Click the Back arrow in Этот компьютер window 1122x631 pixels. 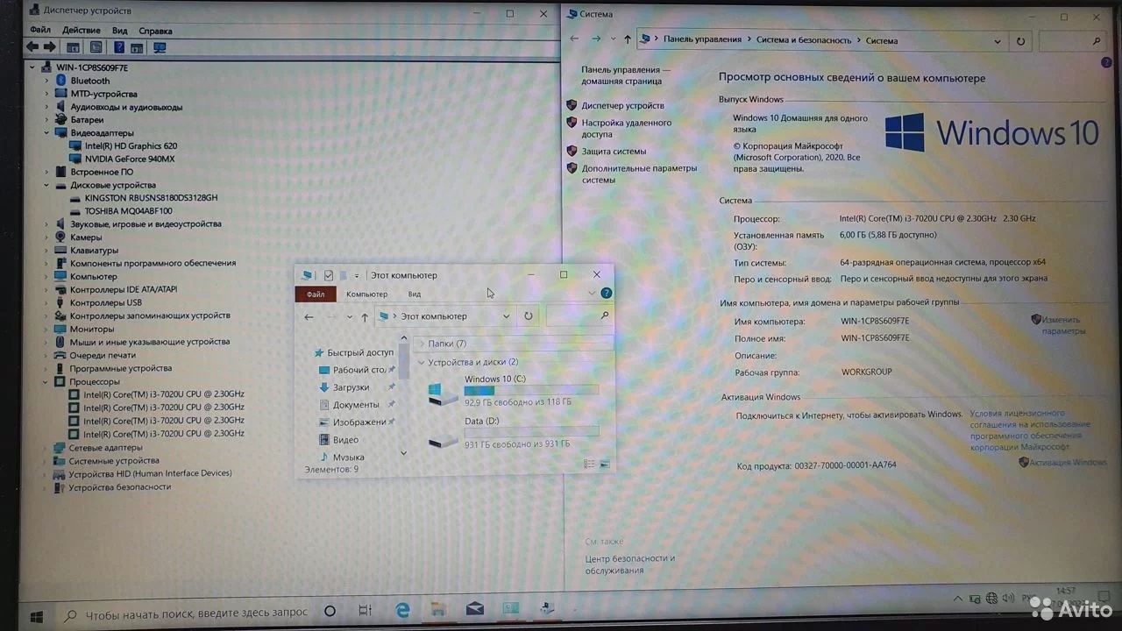point(309,316)
